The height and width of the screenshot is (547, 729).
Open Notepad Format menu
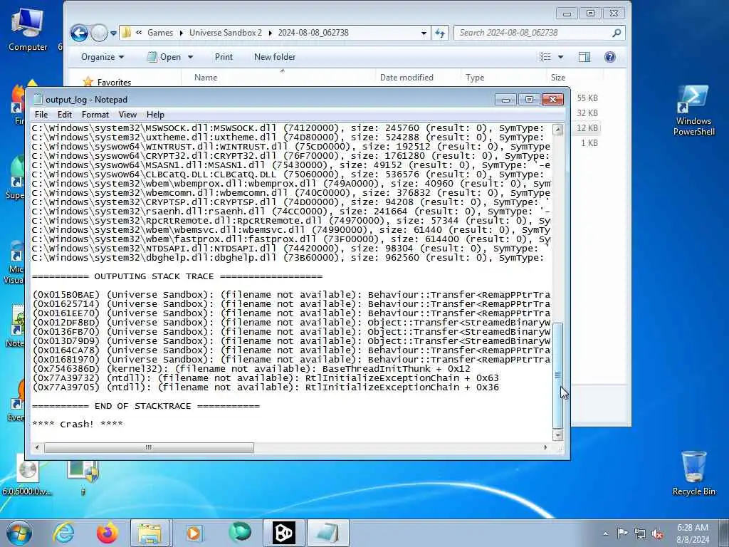pyautogui.click(x=95, y=115)
